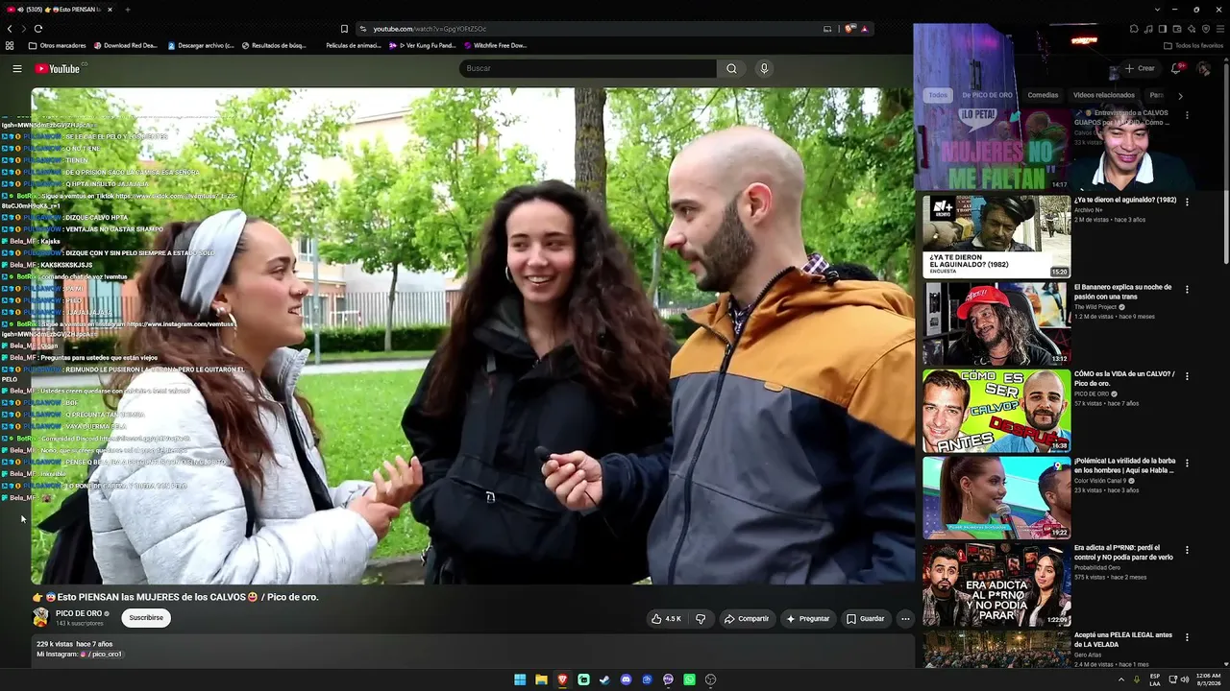
Task: Open the 'Witchfire Free Dow...' bookmark
Action: click(496, 45)
